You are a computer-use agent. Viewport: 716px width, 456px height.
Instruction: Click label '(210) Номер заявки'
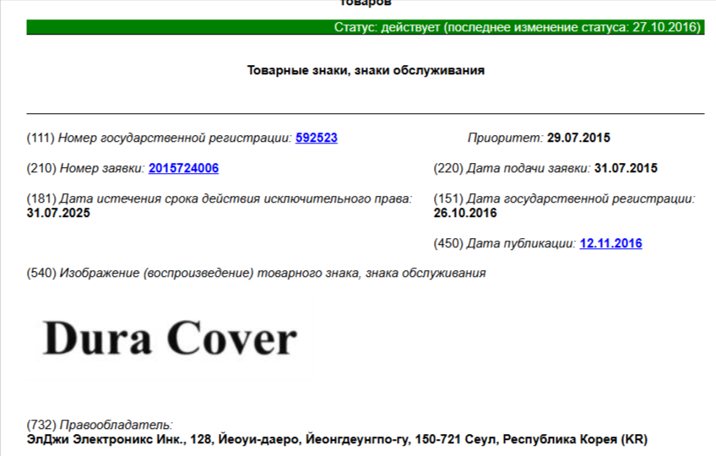pyautogui.click(x=86, y=168)
